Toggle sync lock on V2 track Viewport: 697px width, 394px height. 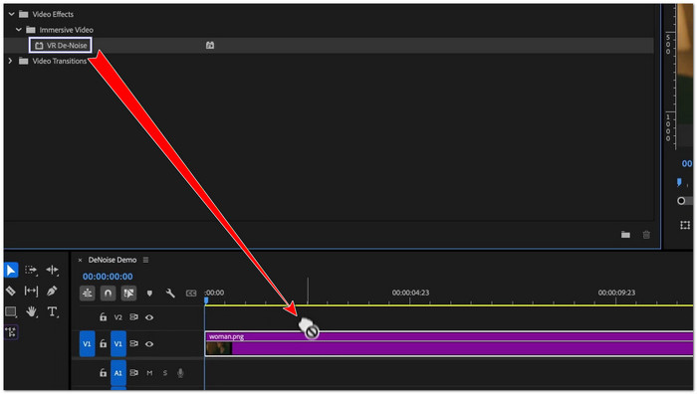(x=133, y=317)
